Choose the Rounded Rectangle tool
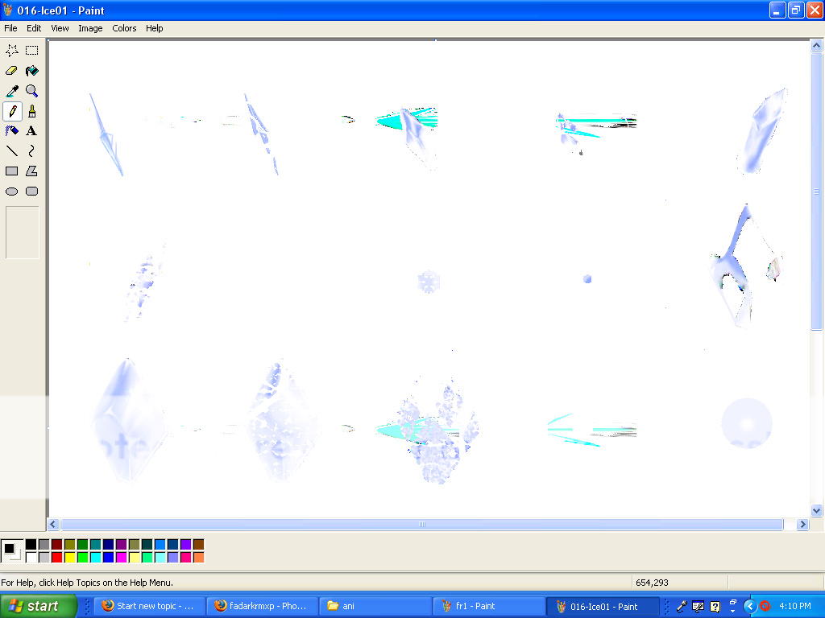Screen dimensions: 825x618 pos(31,192)
